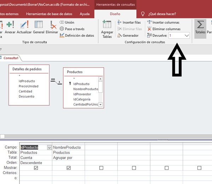Expand the Campo IdProducto field dropdown
Viewport: 212px width, 184px height.
point(49,148)
